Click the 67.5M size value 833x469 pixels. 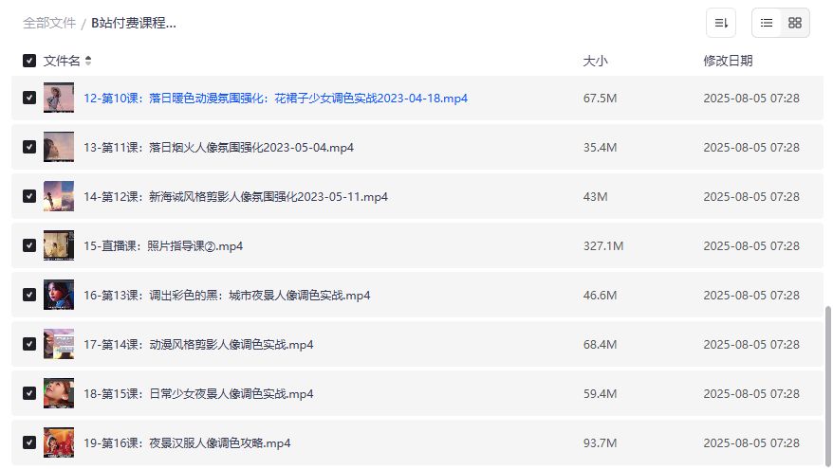point(600,99)
